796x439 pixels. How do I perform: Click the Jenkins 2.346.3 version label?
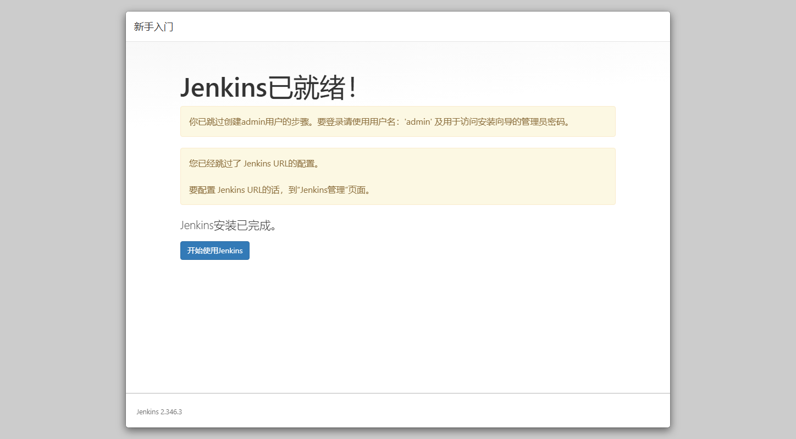[159, 412]
